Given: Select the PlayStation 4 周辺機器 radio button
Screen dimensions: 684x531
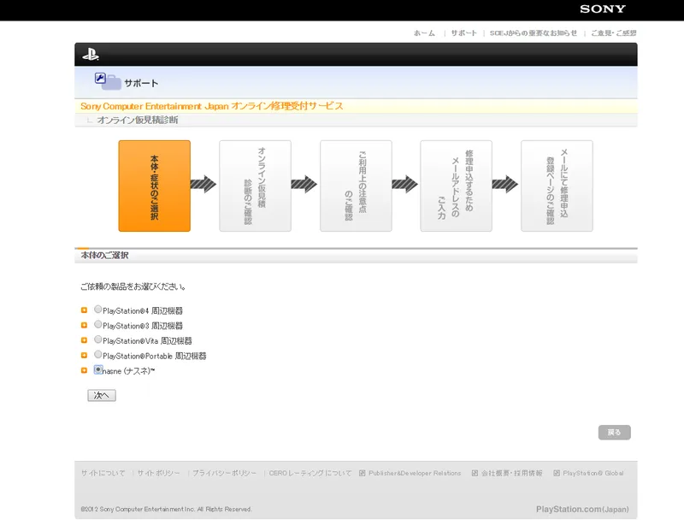Looking at the screenshot, I should click(98, 310).
